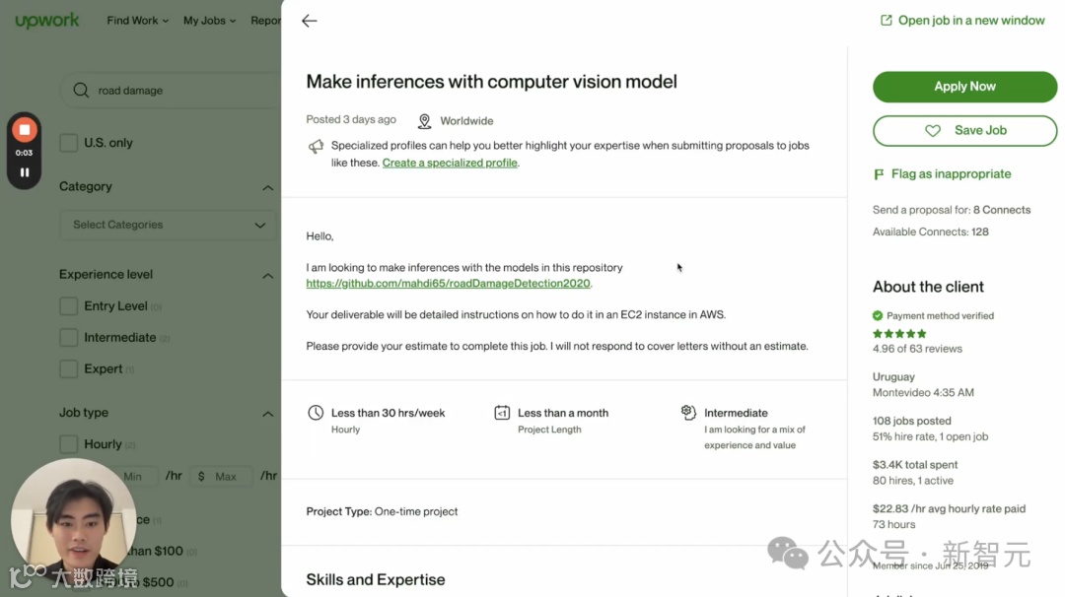Check the Entry Level filter

[x=69, y=306]
